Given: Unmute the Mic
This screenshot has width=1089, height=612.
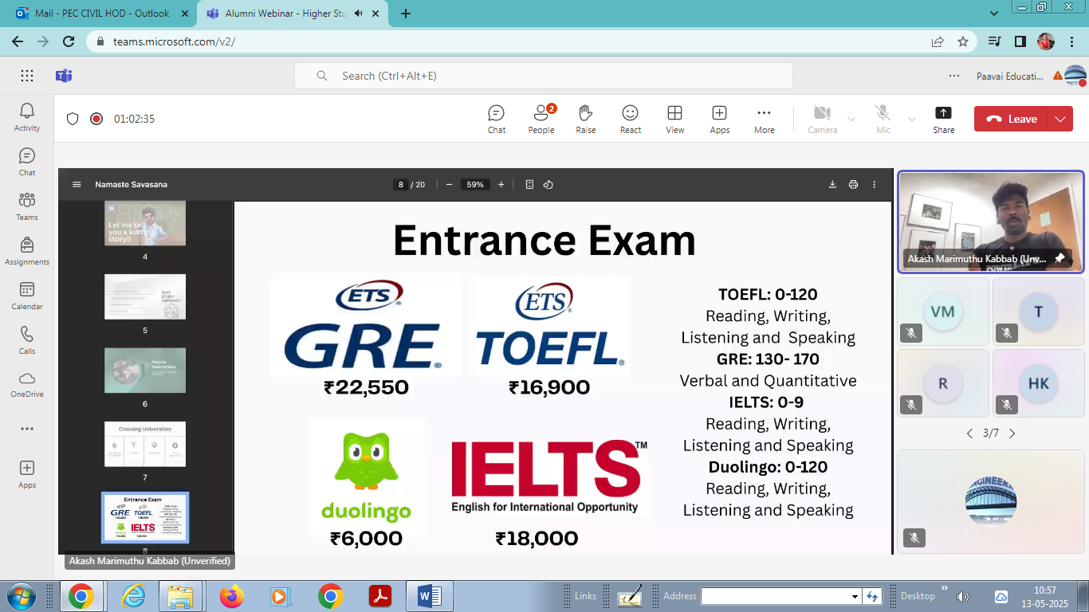Looking at the screenshot, I should [x=883, y=119].
